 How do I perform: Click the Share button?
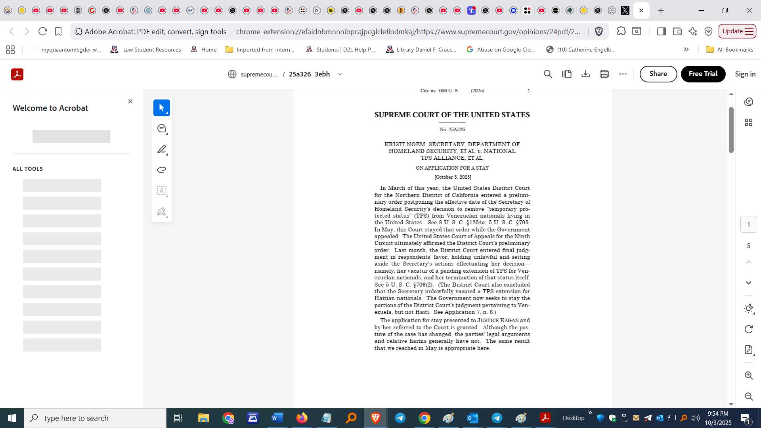pos(658,74)
